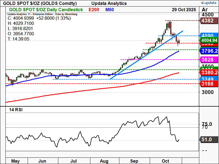The width and height of the screenshot is (219, 164).
Task: Click the 3796.2 M50 value tag
Action: (x=209, y=51)
